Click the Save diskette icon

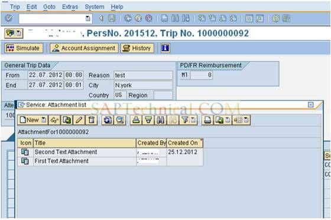pyautogui.click(x=112, y=18)
